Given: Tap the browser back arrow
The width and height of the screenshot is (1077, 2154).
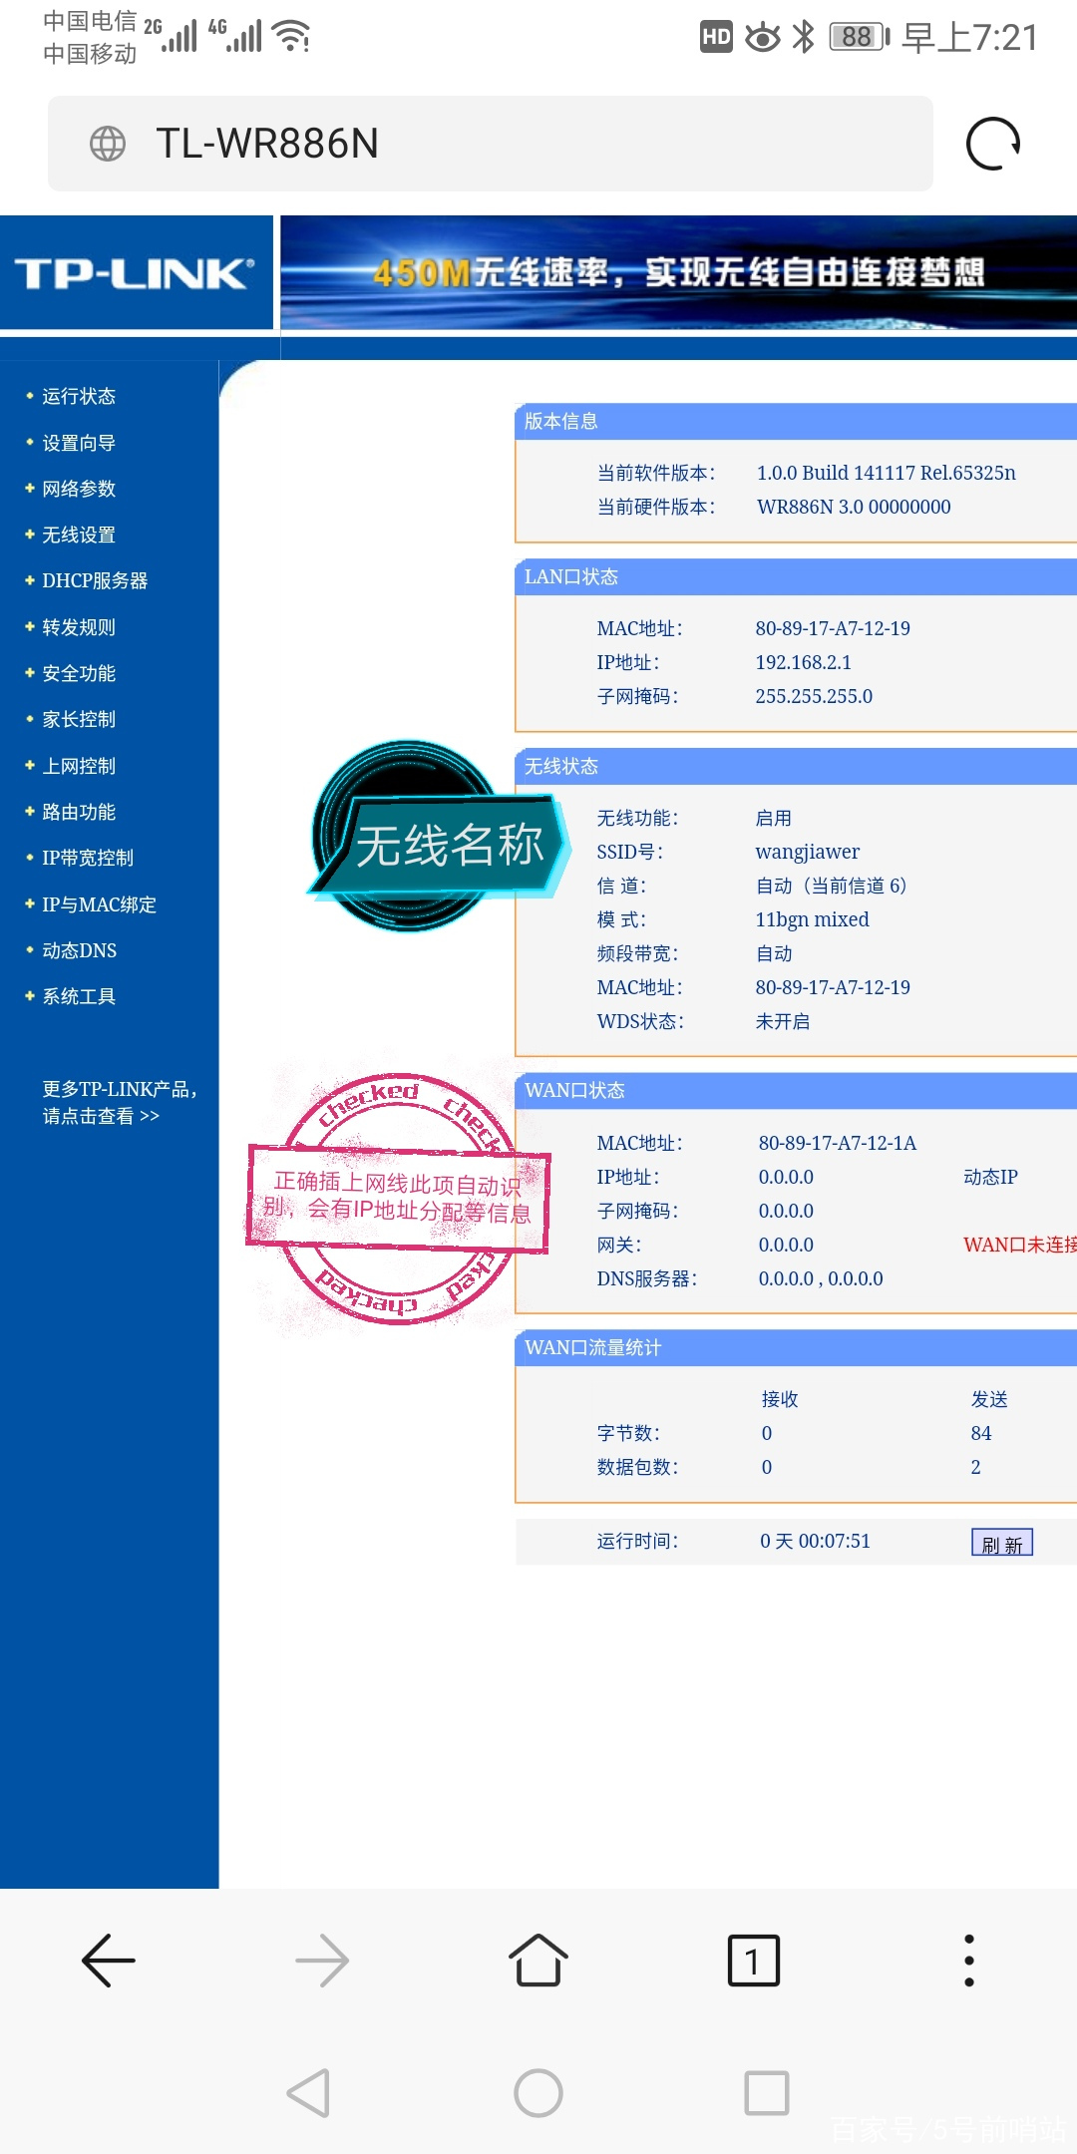Looking at the screenshot, I should click(108, 1961).
